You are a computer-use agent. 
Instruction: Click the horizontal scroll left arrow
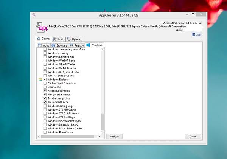(x=39, y=136)
